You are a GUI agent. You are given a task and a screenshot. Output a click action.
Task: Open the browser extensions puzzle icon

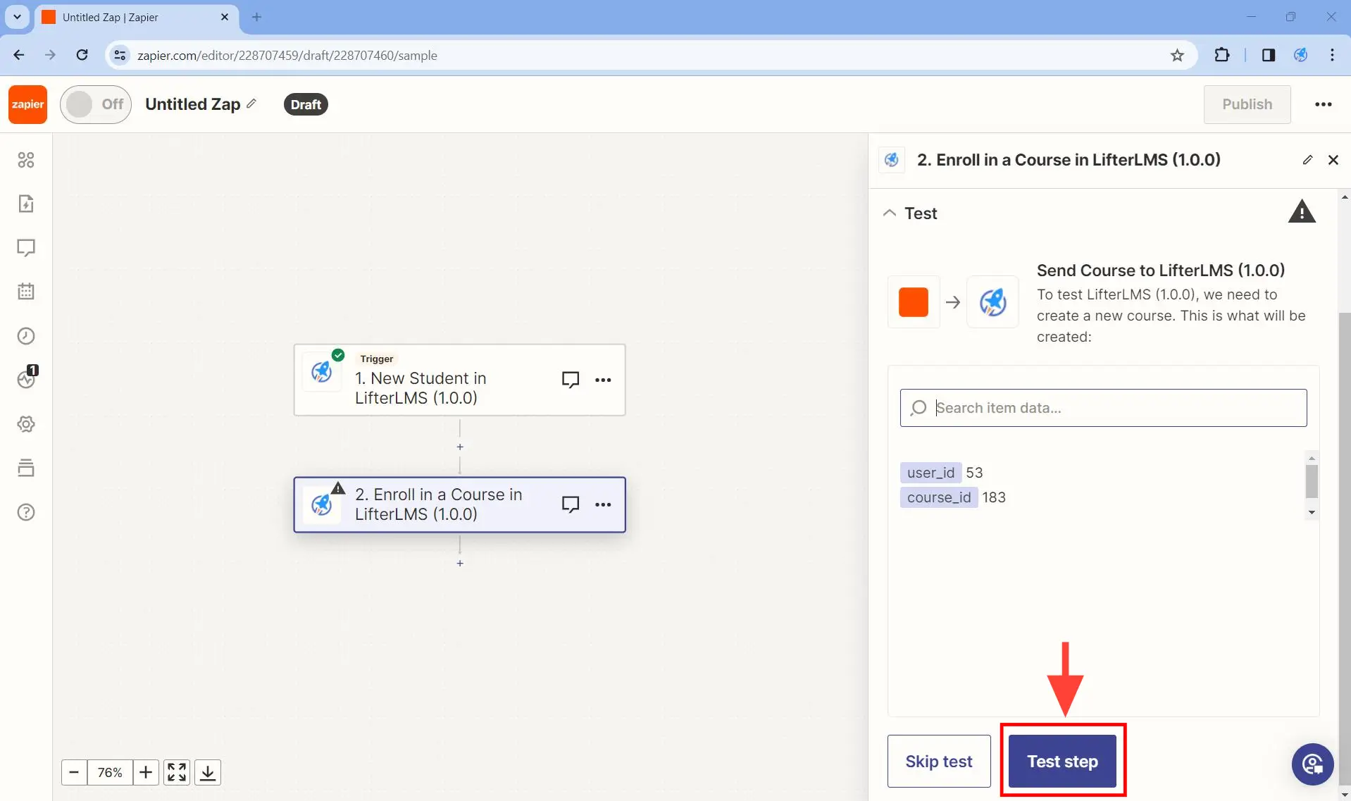1222,55
